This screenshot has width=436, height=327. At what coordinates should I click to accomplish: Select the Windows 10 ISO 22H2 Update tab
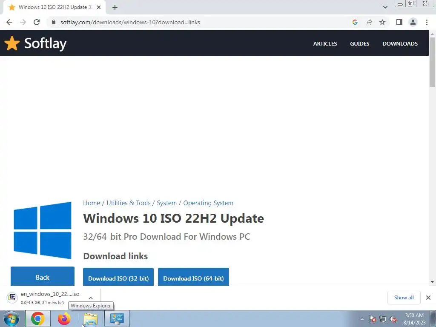[x=54, y=7]
